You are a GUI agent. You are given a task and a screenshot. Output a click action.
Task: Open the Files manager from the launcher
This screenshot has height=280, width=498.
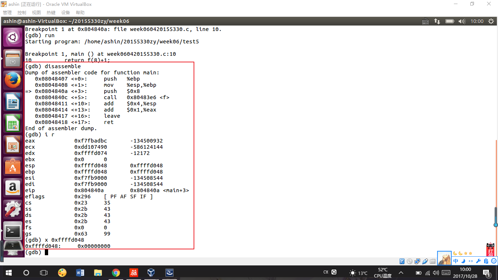(13, 59)
